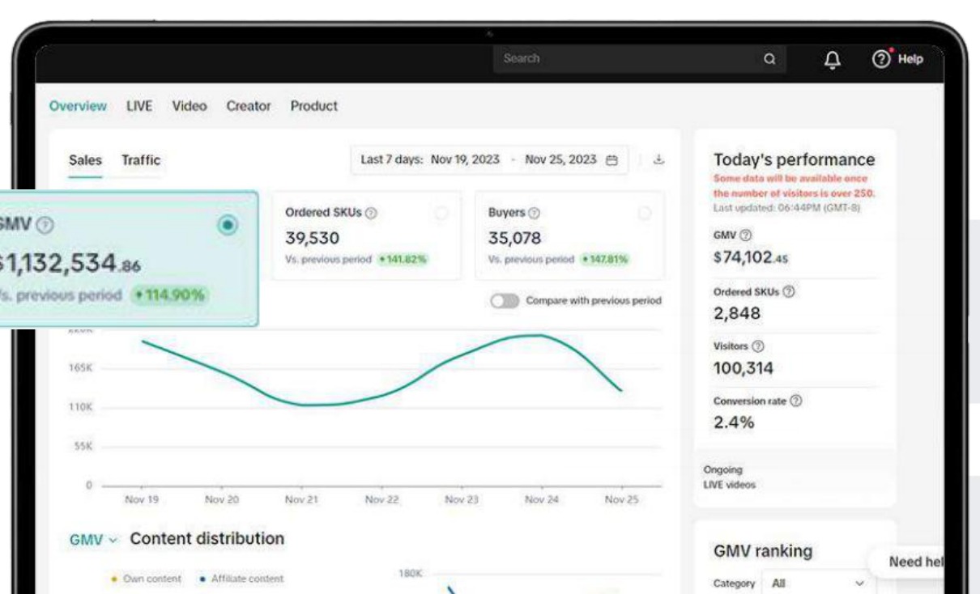Click info icon beside Buyers card

(x=534, y=212)
